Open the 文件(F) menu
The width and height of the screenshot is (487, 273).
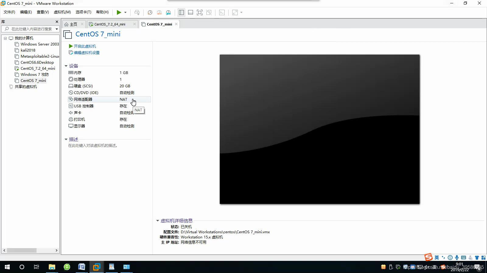(9, 12)
